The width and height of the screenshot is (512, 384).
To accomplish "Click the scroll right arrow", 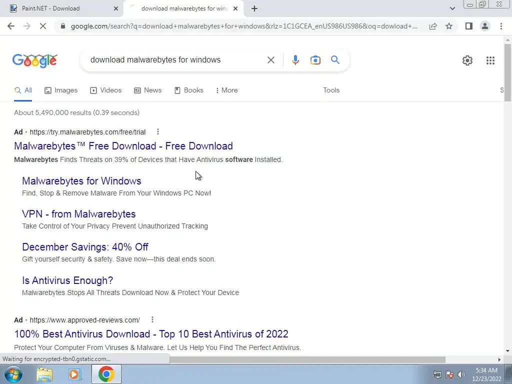I will (499, 359).
